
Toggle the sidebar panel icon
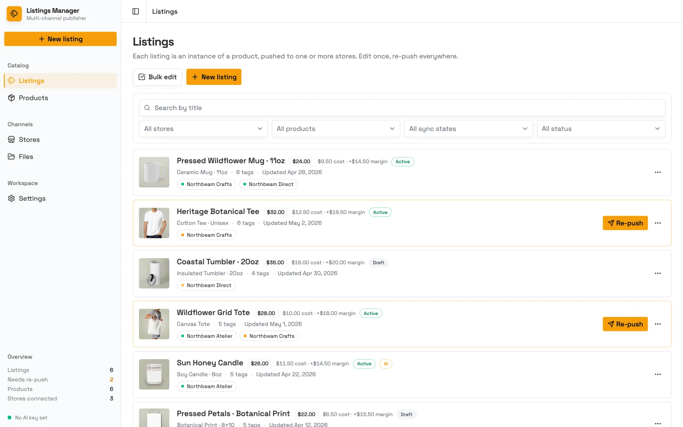click(x=135, y=11)
